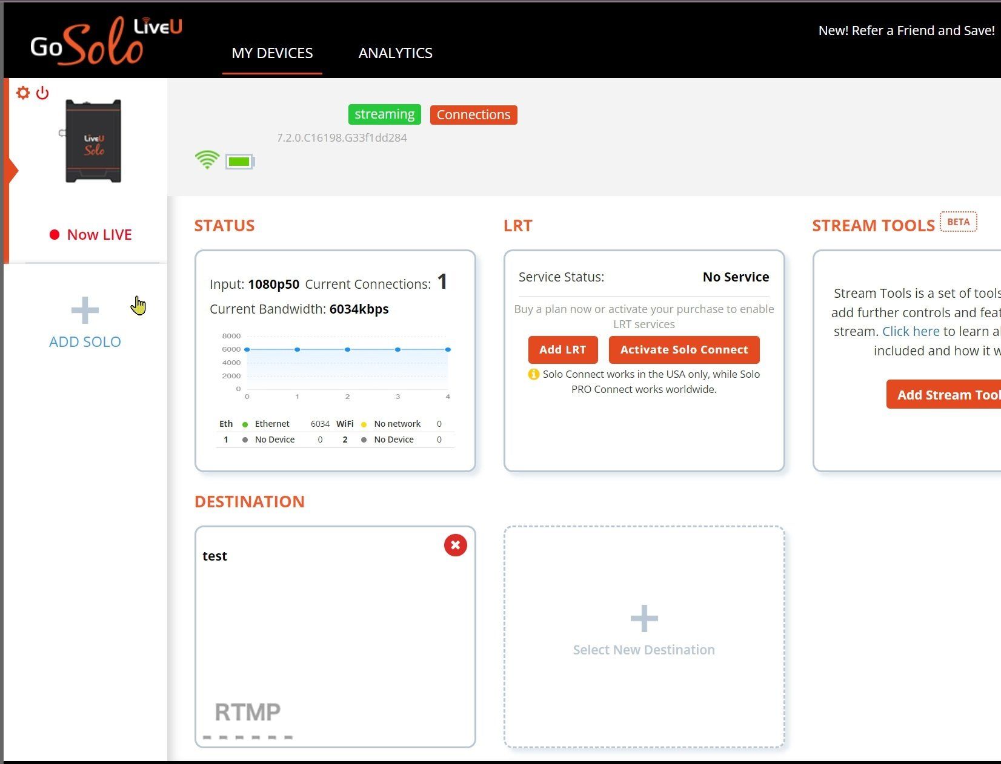1001x764 pixels.
Task: Open the Click here link in Stream Tools
Action: (911, 331)
